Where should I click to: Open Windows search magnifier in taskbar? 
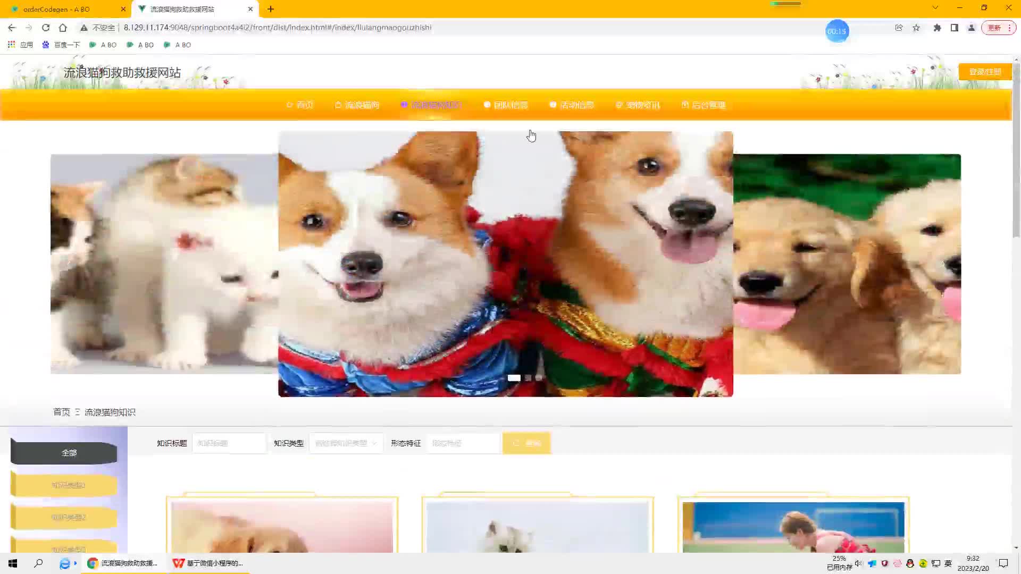[38, 563]
